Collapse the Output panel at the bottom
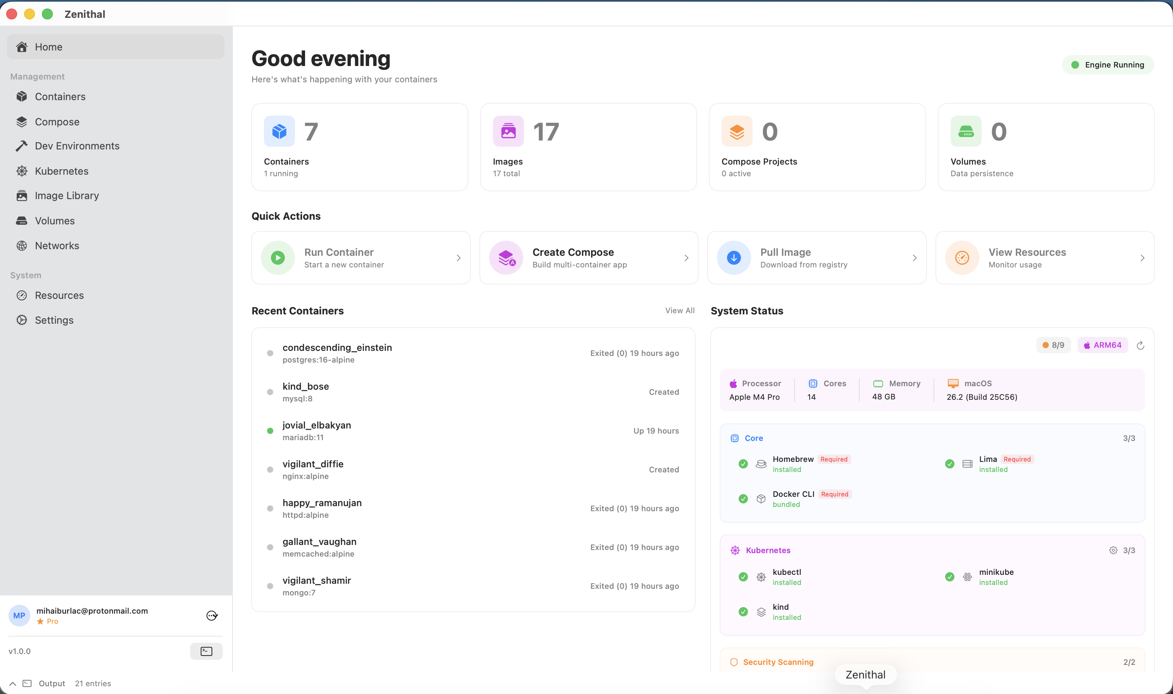Image resolution: width=1173 pixels, height=694 pixels. pyautogui.click(x=12, y=683)
